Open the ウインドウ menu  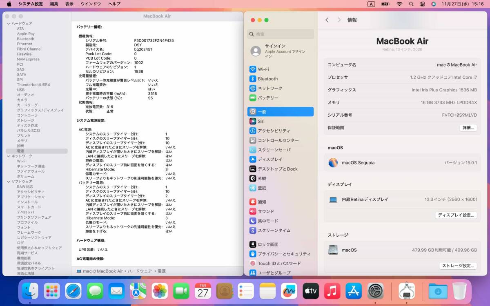pyautogui.click(x=91, y=4)
